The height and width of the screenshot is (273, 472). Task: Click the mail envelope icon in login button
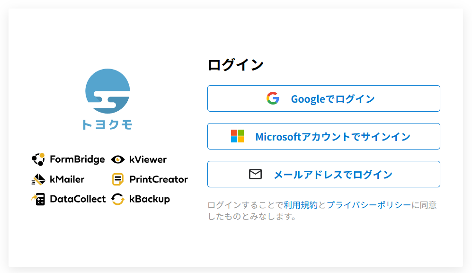point(255,174)
